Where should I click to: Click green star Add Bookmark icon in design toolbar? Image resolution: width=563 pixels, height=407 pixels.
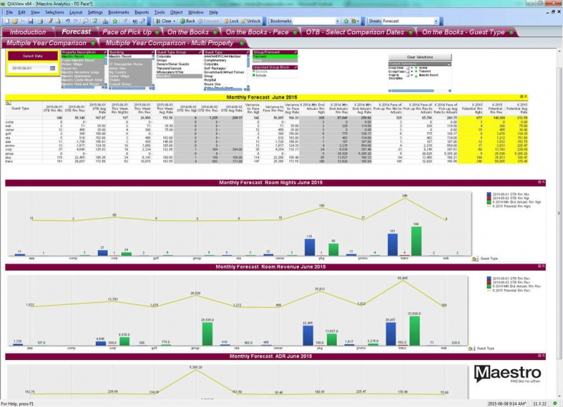115,21
